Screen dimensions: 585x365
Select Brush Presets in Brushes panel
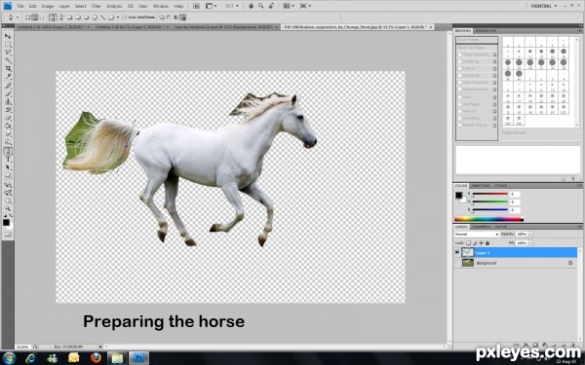click(x=477, y=40)
